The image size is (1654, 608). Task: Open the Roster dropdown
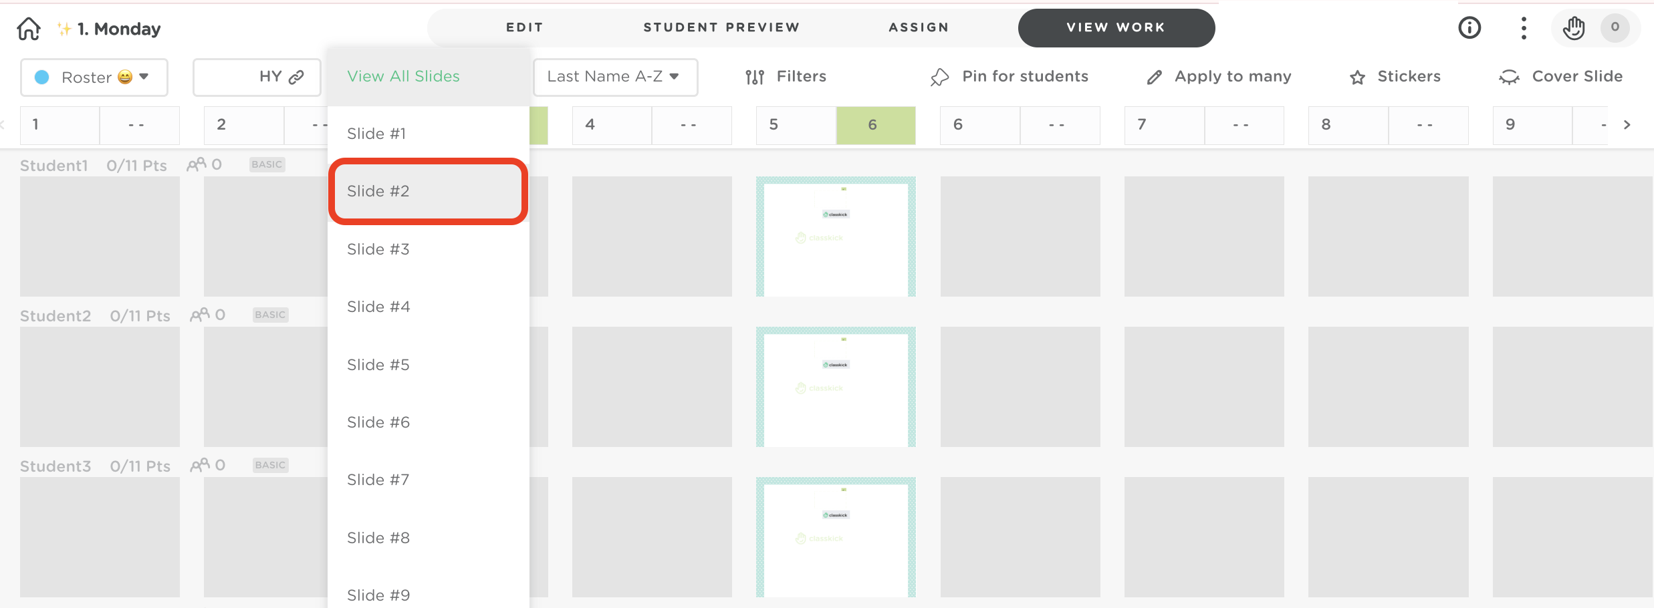coord(94,78)
